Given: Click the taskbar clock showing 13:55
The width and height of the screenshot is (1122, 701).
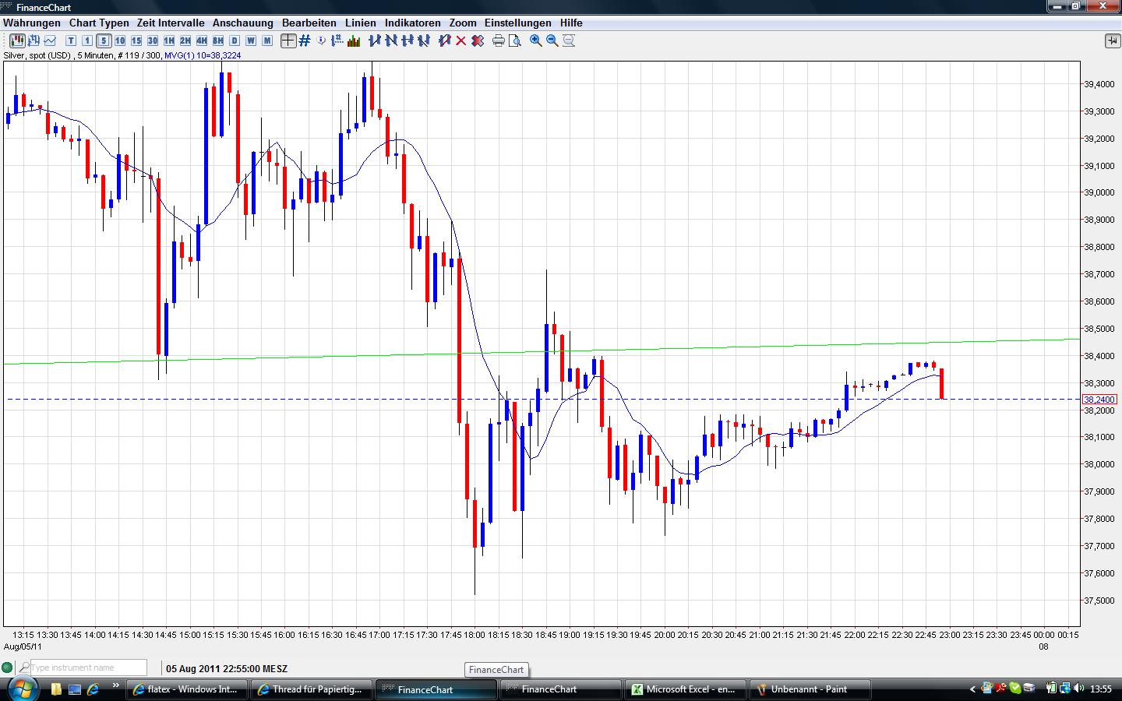Looking at the screenshot, I should pyautogui.click(x=1101, y=689).
